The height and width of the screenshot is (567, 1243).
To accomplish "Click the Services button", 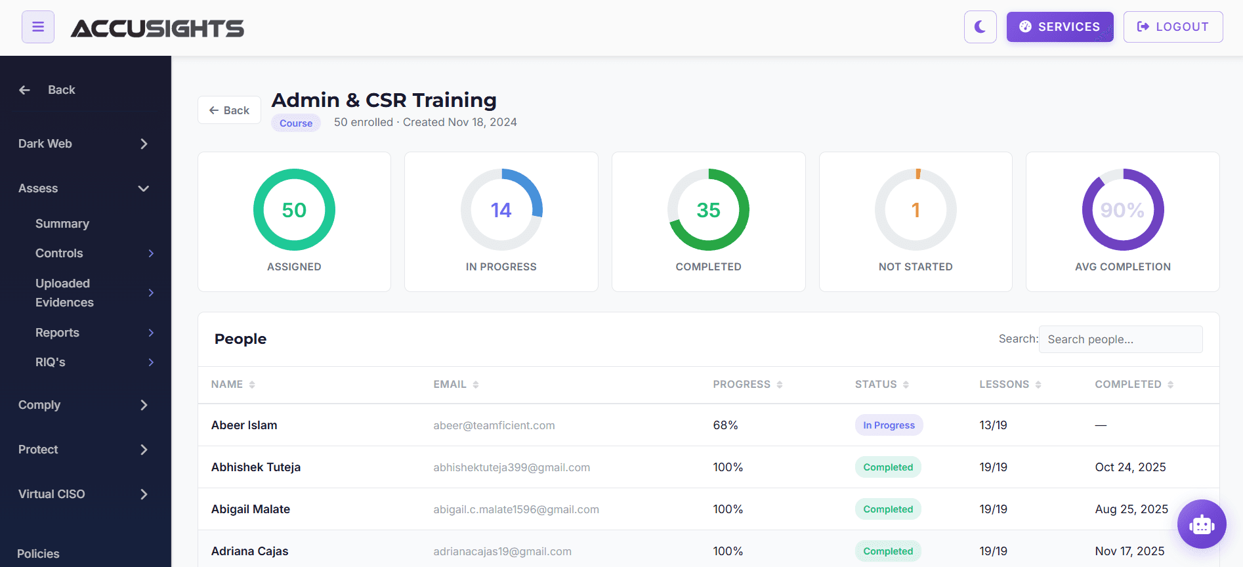I will pos(1060,27).
